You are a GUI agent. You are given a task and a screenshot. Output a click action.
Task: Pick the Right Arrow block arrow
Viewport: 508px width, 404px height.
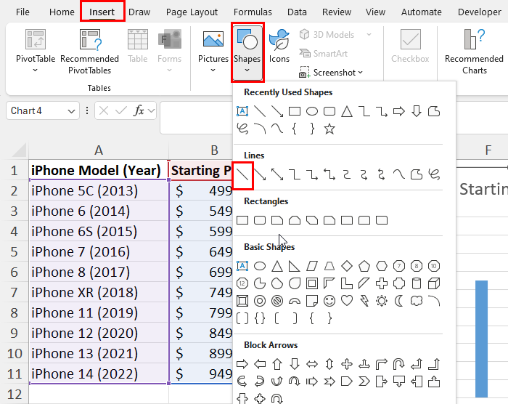click(x=242, y=364)
